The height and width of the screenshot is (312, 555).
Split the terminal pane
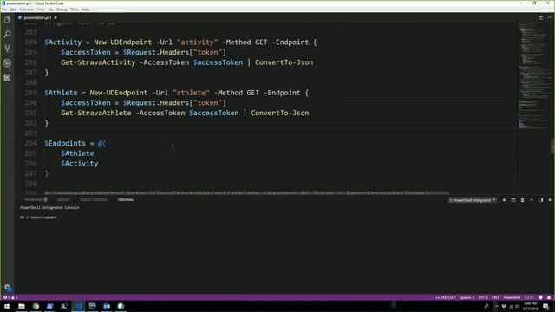click(x=513, y=200)
